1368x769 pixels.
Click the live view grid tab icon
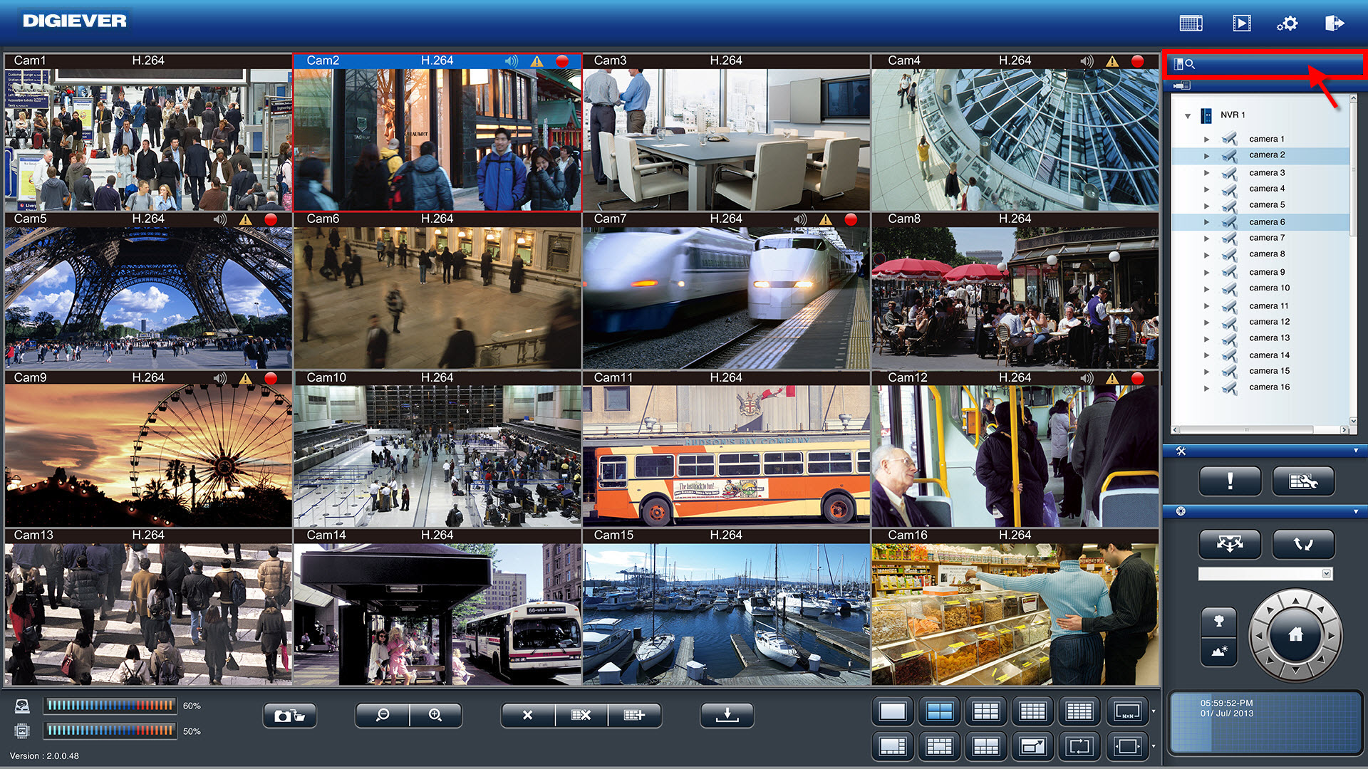pyautogui.click(x=1191, y=23)
